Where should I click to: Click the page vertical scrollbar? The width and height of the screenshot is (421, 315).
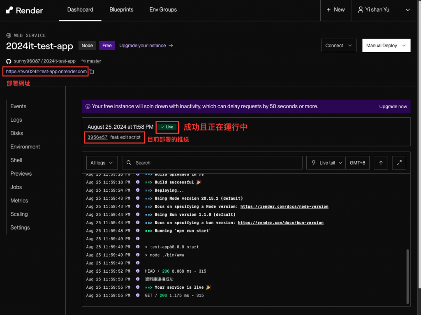click(x=419, y=144)
